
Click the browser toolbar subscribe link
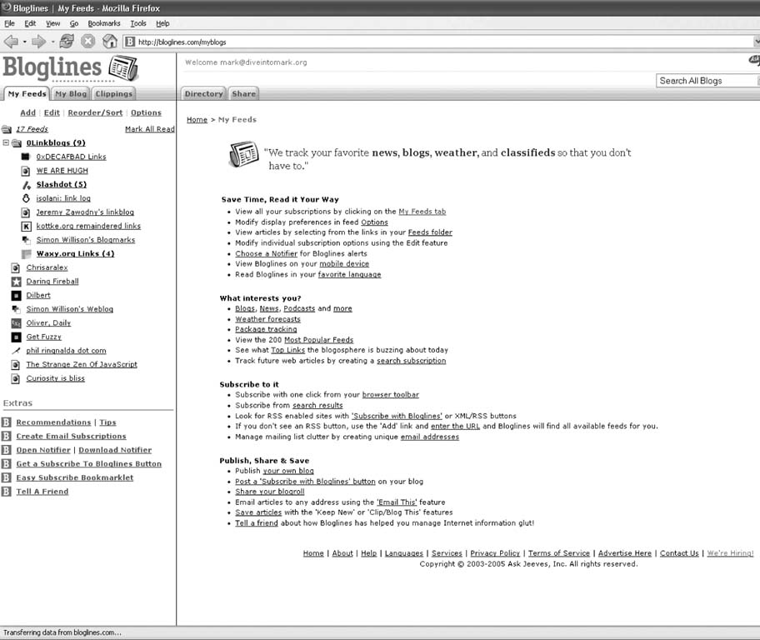point(390,395)
